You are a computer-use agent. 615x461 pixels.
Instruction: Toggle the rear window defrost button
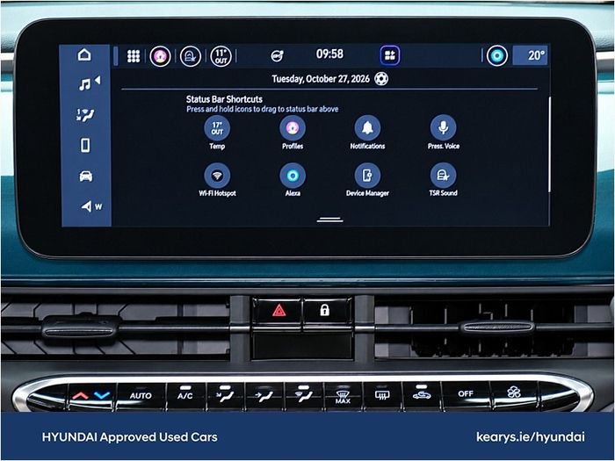coord(382,395)
